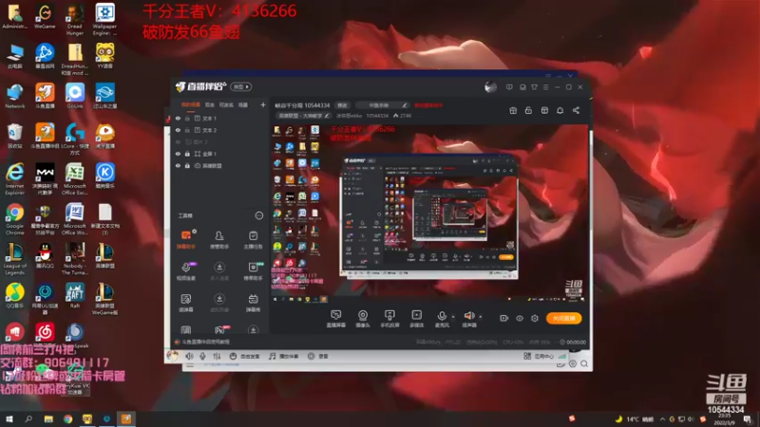Toggle visibility of 英雄联盟 source
Screen dimensions: 760x427
pos(178,165)
